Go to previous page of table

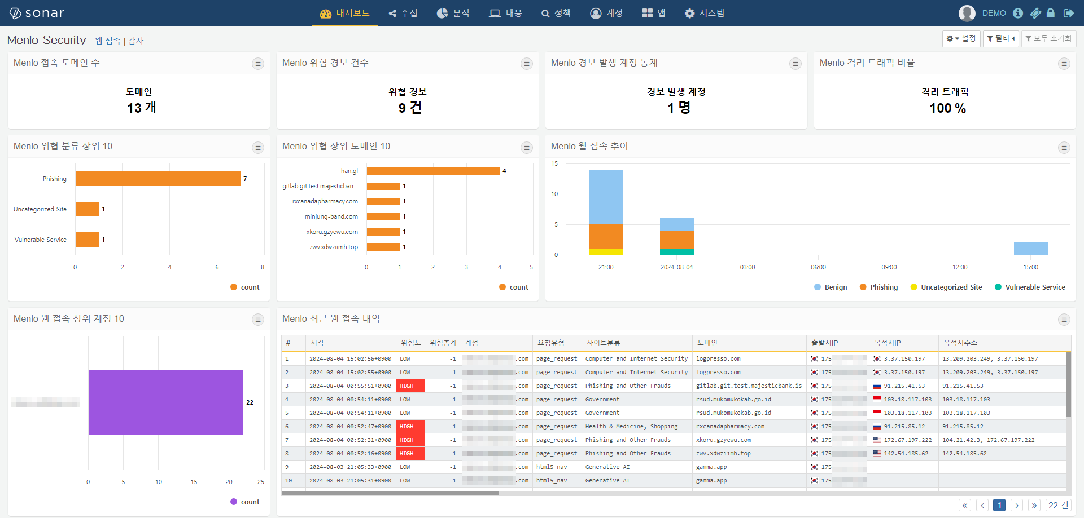pos(982,505)
